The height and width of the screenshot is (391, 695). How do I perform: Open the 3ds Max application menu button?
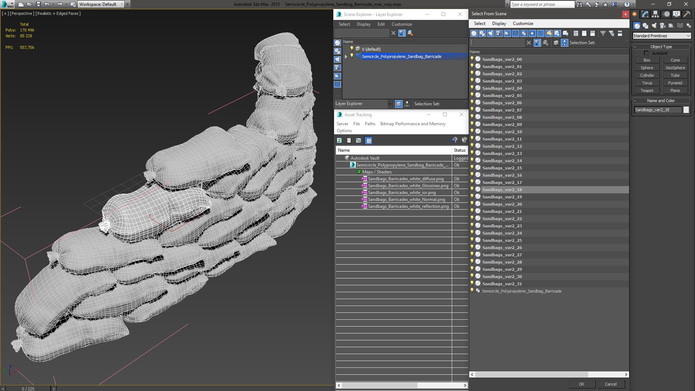tap(7, 4)
